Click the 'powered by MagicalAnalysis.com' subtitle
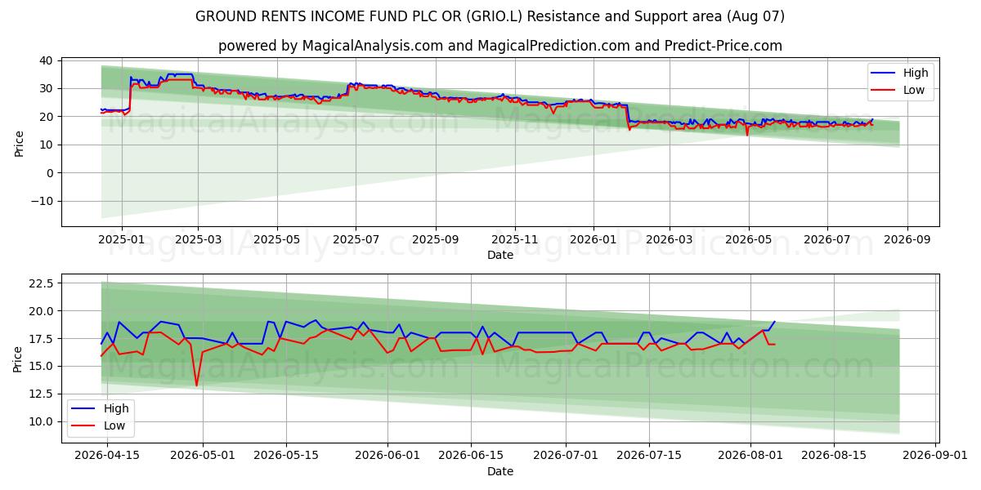 coord(500,46)
